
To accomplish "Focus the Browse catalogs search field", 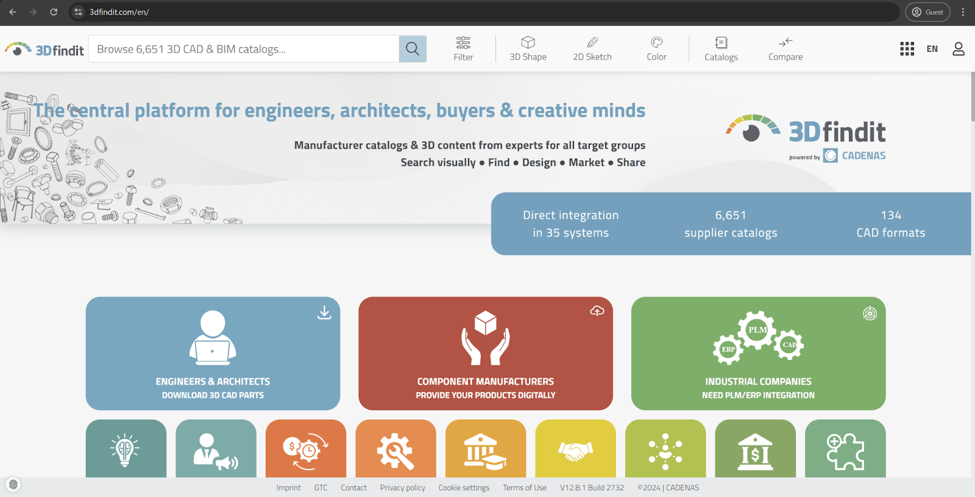I will point(244,49).
